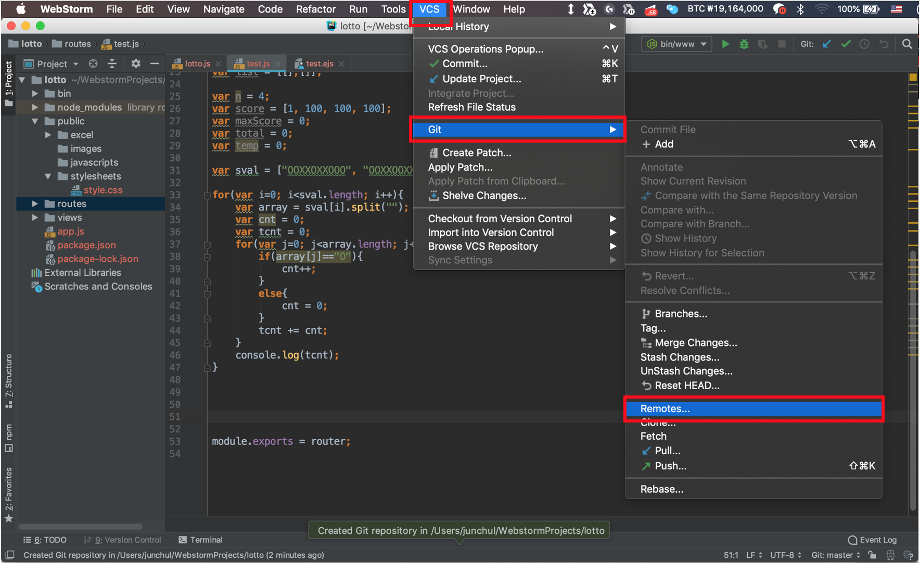Click the Git revert arrow icon
The image size is (920, 563).
click(884, 44)
